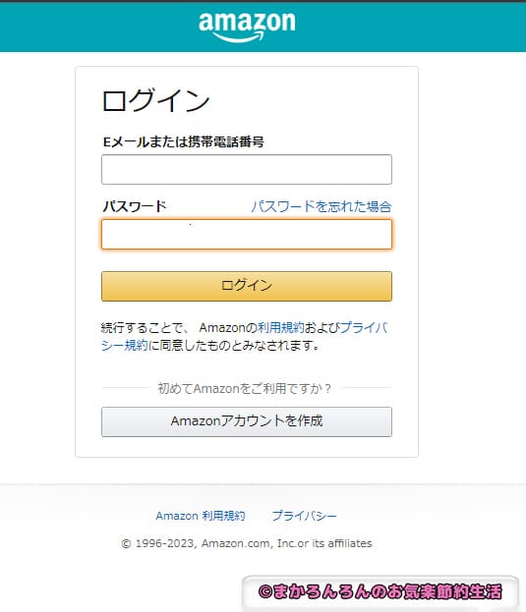Click the パスワード label above the field
Screen dimensions: 526x612
[135, 206]
